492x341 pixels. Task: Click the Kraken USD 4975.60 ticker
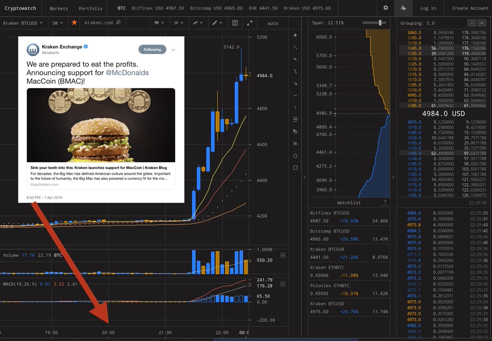point(307,8)
